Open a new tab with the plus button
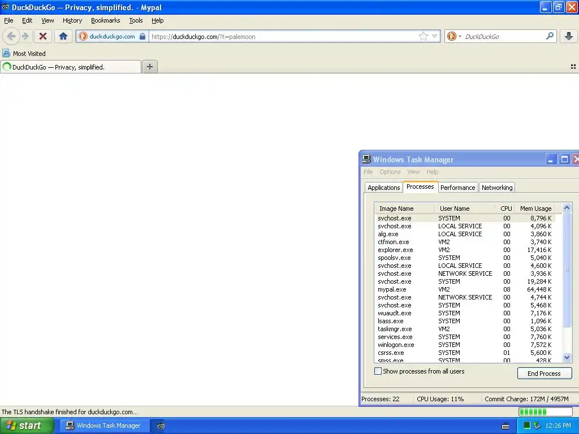Image resolution: width=579 pixels, height=434 pixels. click(149, 67)
